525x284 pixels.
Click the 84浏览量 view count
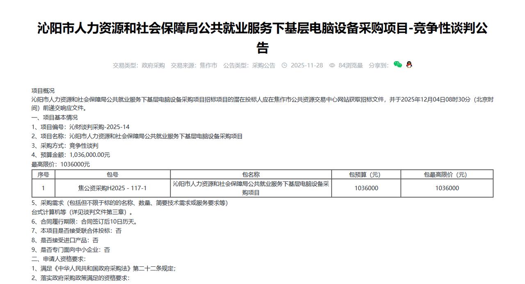[x=351, y=65]
